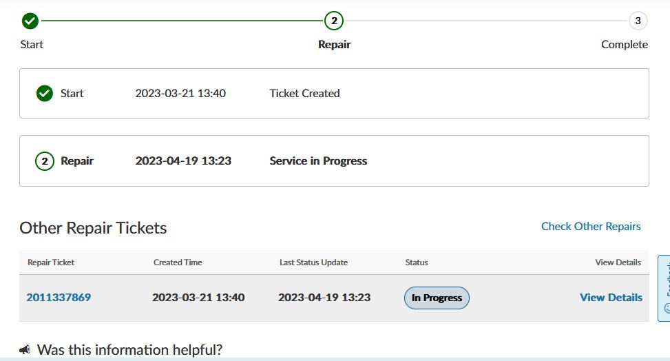670x361 pixels.
Task: Click the smiley icon on Feedback tab
Action: tap(667, 308)
